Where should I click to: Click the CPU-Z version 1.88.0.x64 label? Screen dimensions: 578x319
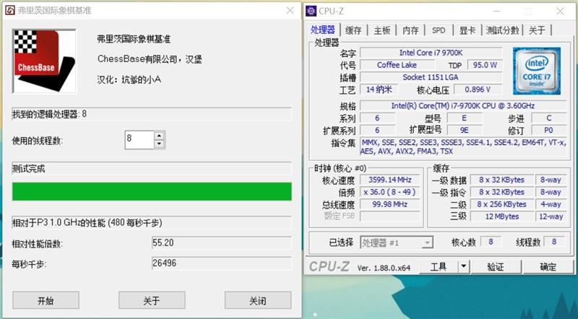point(384,268)
